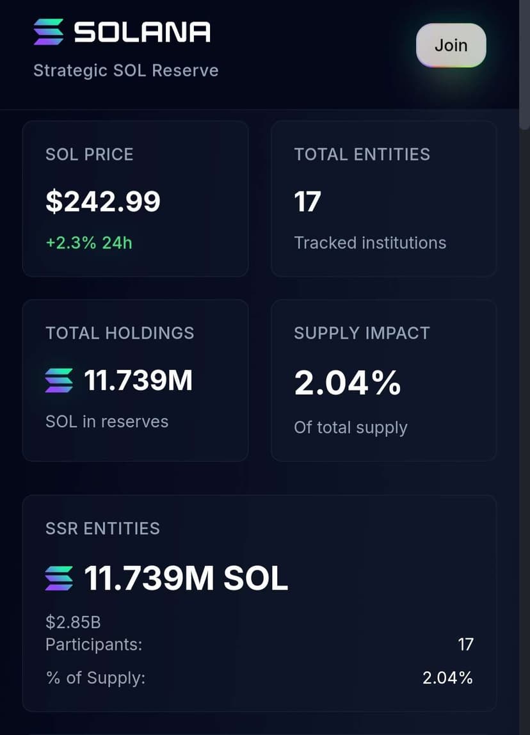
Task: Click the Tracked institutions label
Action: [370, 243]
